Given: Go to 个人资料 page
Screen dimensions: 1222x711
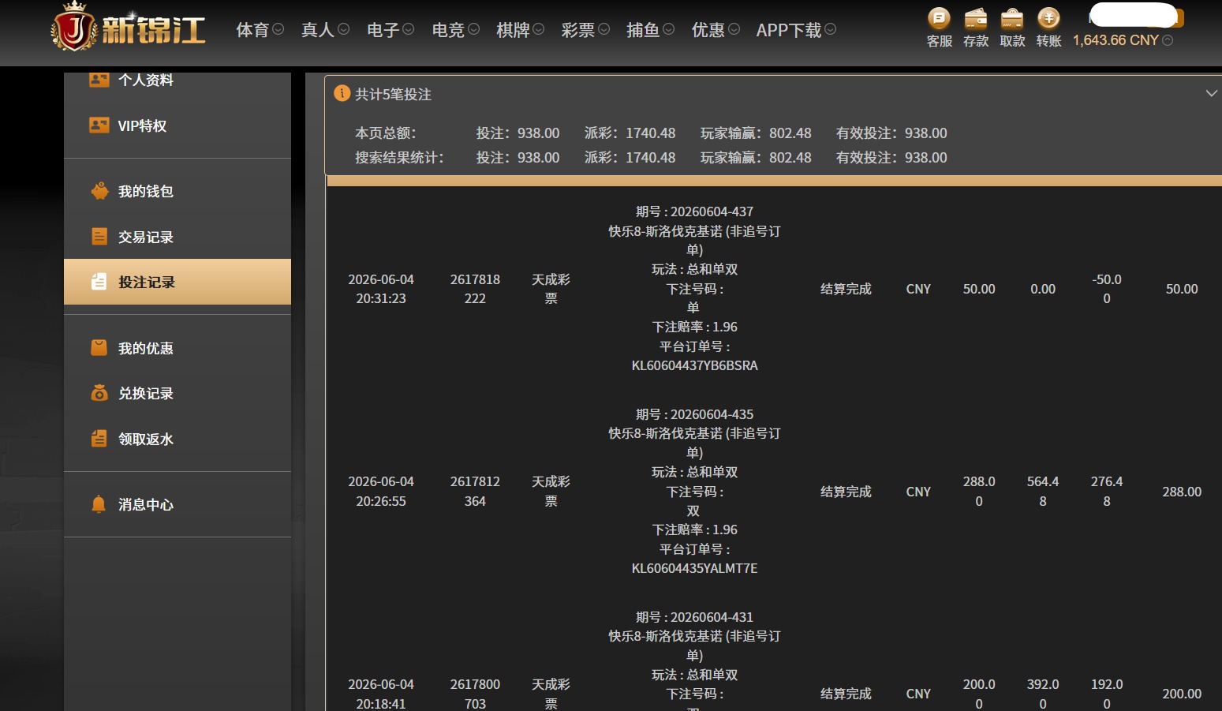Looking at the screenshot, I should (146, 80).
